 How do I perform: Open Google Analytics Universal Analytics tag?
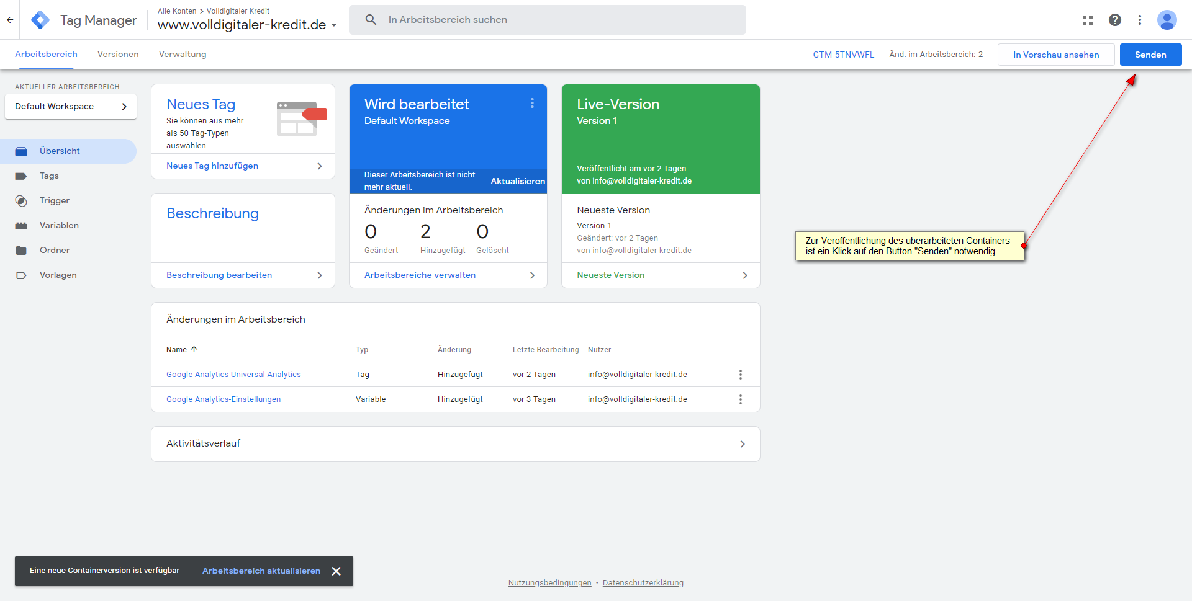pos(233,375)
